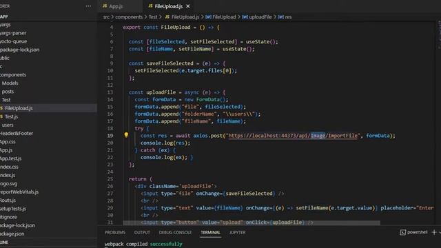This screenshot has height=248, width=441.
Task: Open the Explorer more actions ellipsis
Action: (88, 6)
